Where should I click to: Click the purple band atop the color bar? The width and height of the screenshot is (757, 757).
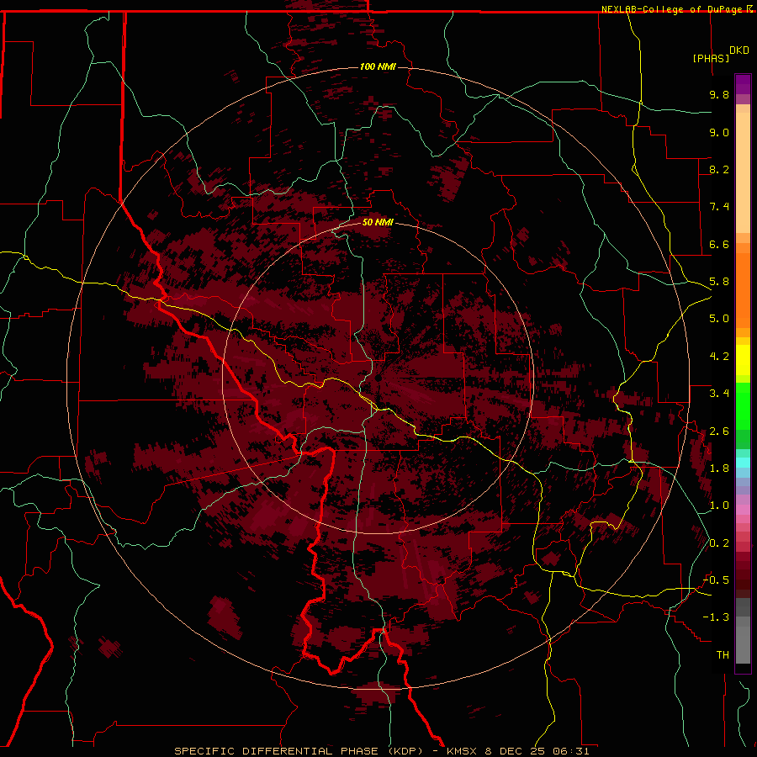tap(743, 84)
